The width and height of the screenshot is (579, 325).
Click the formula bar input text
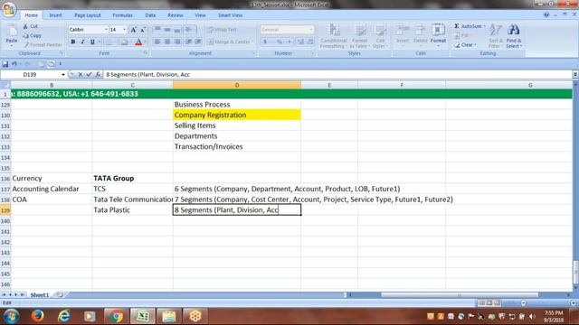[x=147, y=74]
